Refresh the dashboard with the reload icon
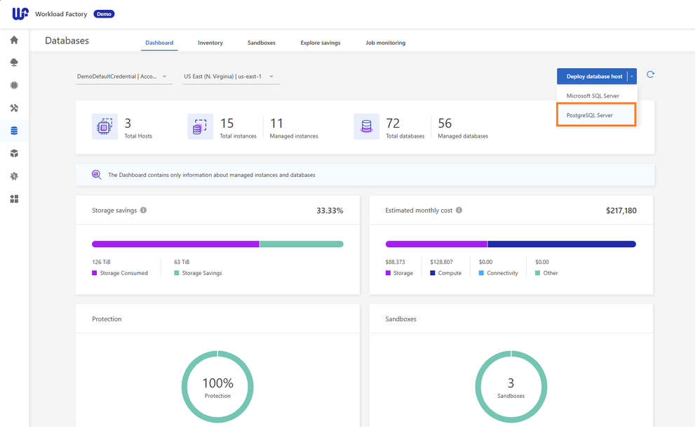Viewport: 700px width, 438px height. pyautogui.click(x=650, y=74)
